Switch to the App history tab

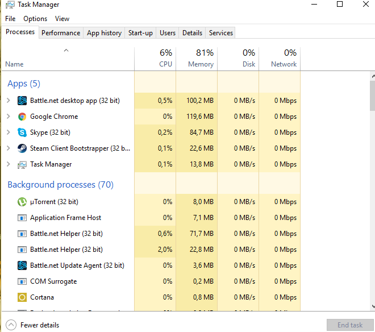[x=105, y=33]
